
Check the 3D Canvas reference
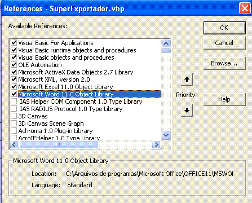14,116
